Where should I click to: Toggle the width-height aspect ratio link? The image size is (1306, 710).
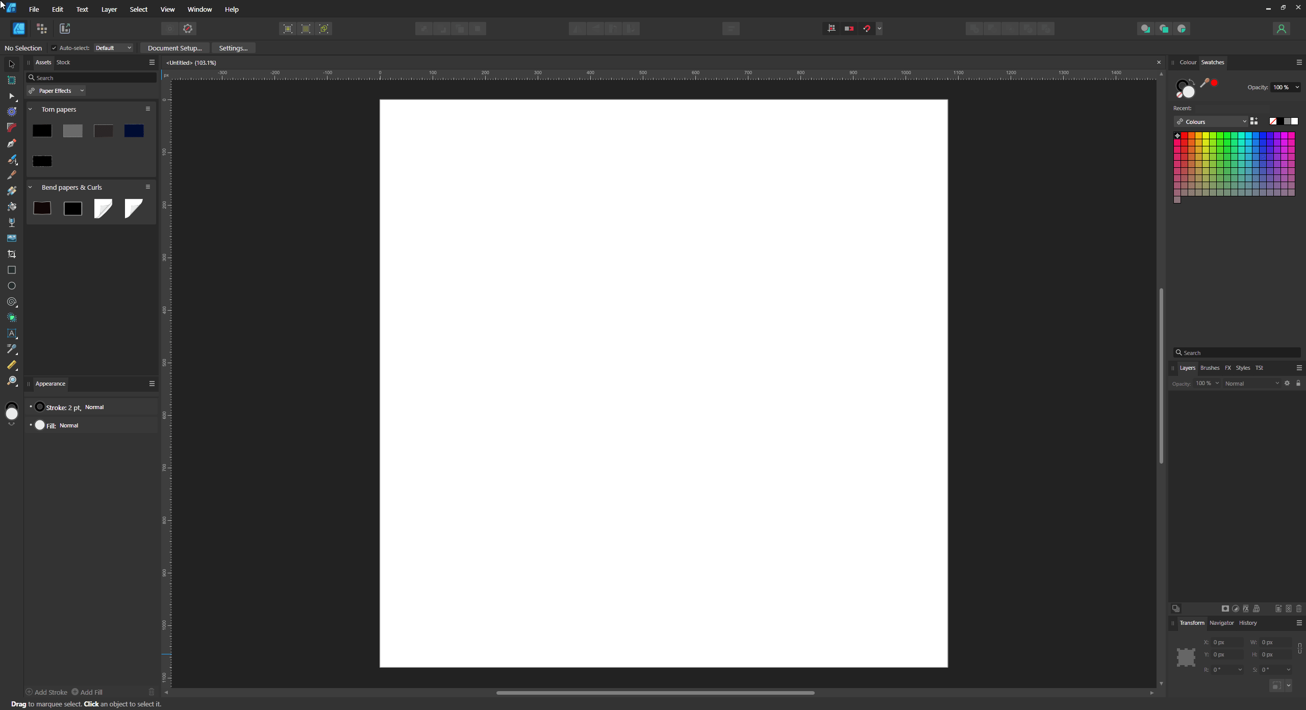1299,648
